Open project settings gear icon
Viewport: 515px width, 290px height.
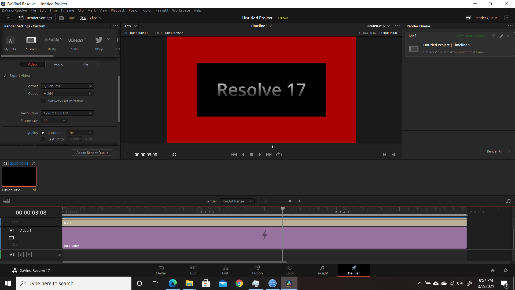pos(506,270)
